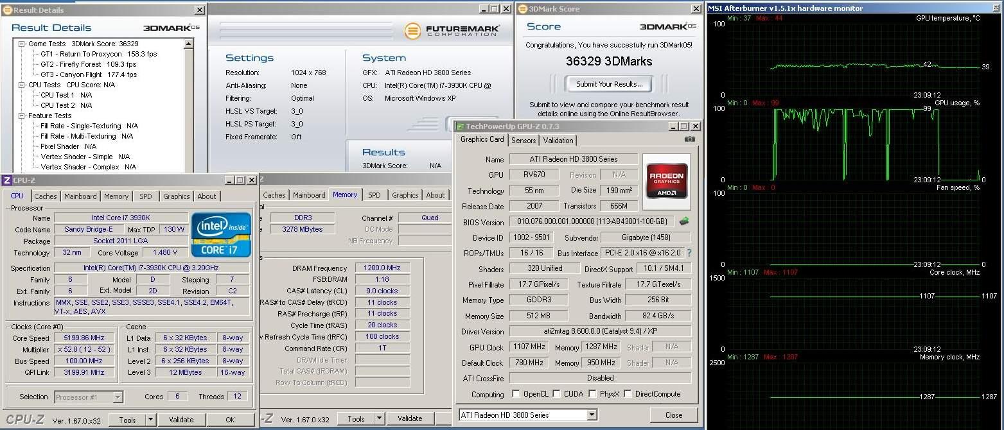Select GT3 - Canyon Flight row
Viewport: 1004px width, 430px height.
[89, 74]
